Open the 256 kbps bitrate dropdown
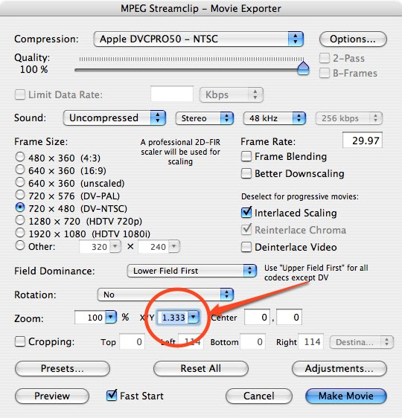 pyautogui.click(x=349, y=118)
